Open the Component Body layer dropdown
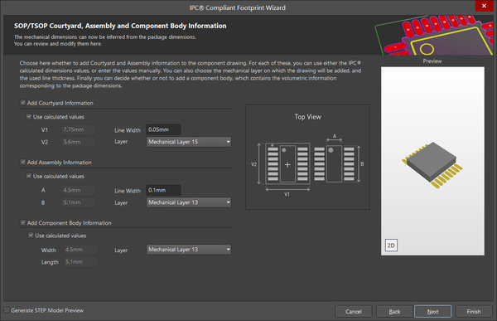Viewport: 497px width, 321px height. [189, 250]
